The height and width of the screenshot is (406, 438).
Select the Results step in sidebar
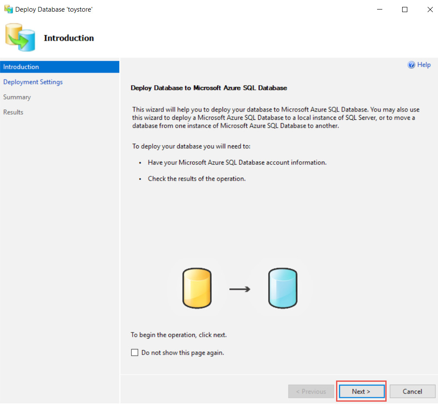(13, 112)
